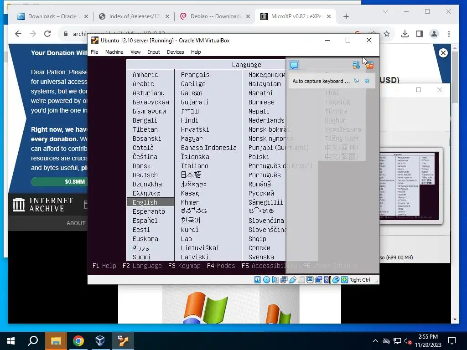467x350 pixels.
Task: Select Svenska in the language list
Action: (261, 257)
